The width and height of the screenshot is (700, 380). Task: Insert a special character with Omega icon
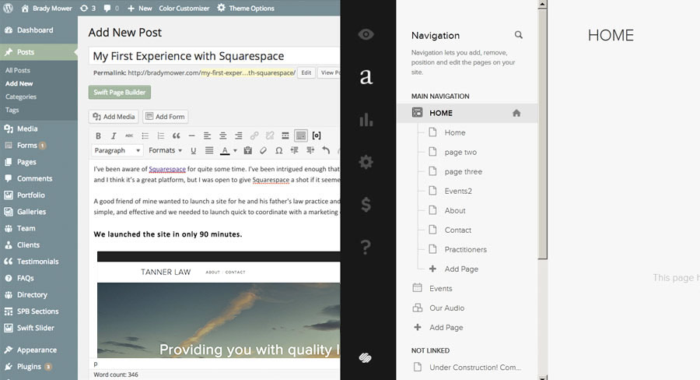(x=278, y=150)
